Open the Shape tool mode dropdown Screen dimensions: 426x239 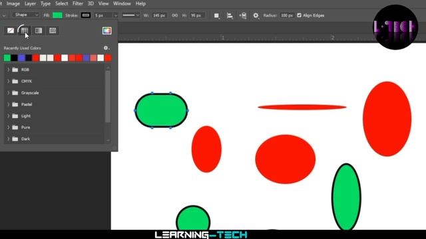pyautogui.click(x=26, y=15)
